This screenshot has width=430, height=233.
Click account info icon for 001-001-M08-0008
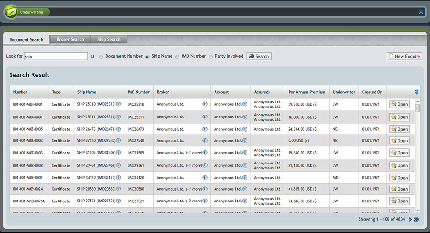(245, 165)
